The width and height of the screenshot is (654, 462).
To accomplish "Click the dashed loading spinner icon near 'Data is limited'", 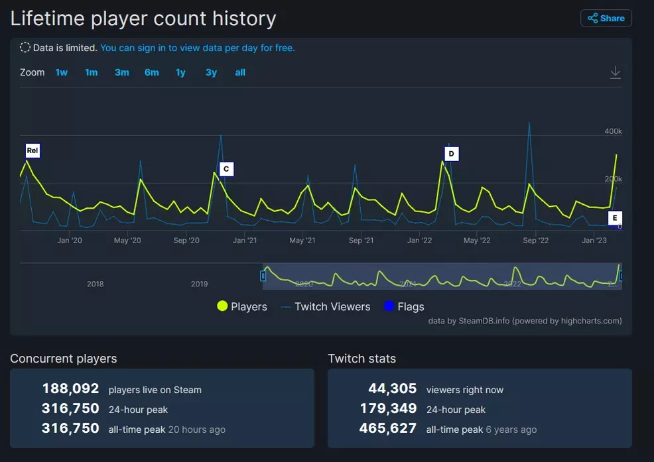I will pyautogui.click(x=24, y=47).
